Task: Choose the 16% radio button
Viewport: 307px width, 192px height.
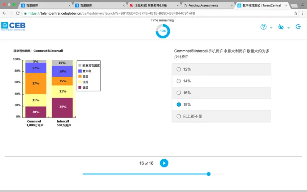Action: (x=178, y=93)
